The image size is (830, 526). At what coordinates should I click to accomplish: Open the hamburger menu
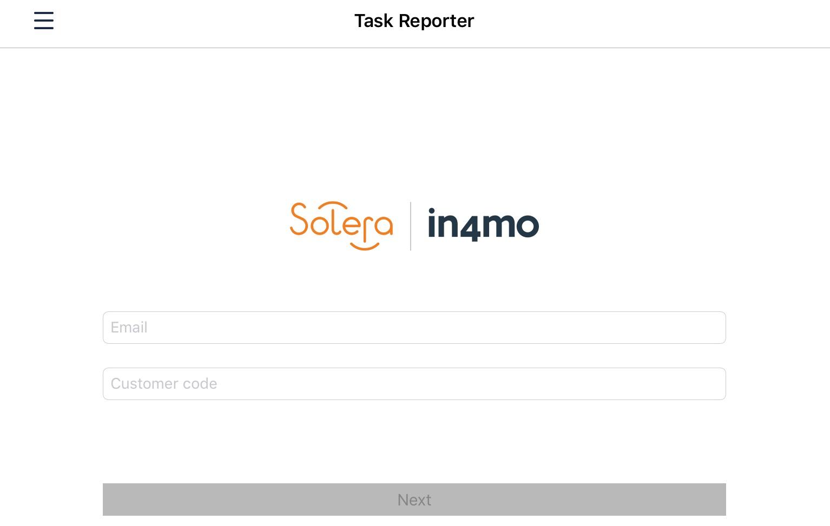[x=44, y=21]
